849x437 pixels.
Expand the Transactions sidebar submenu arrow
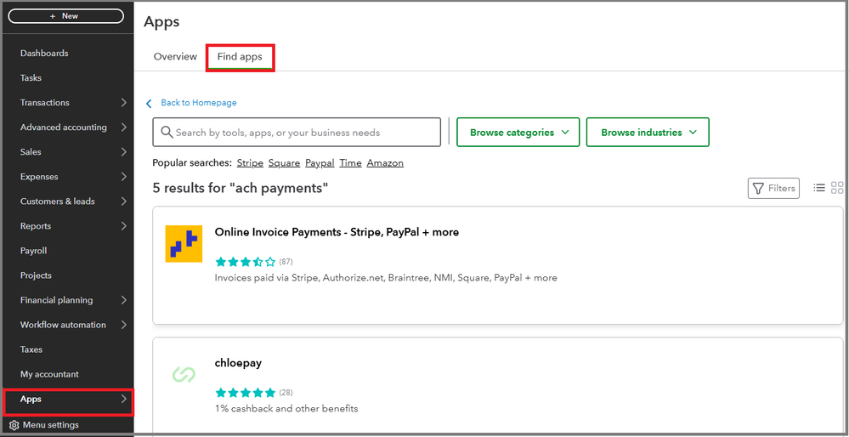(x=124, y=102)
